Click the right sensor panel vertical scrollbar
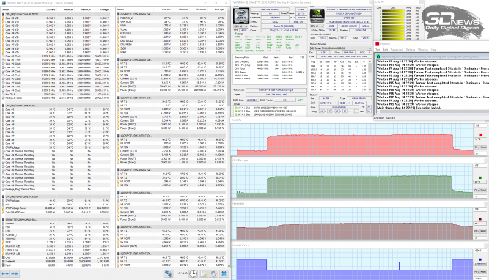The image size is (489, 280). tap(229, 138)
